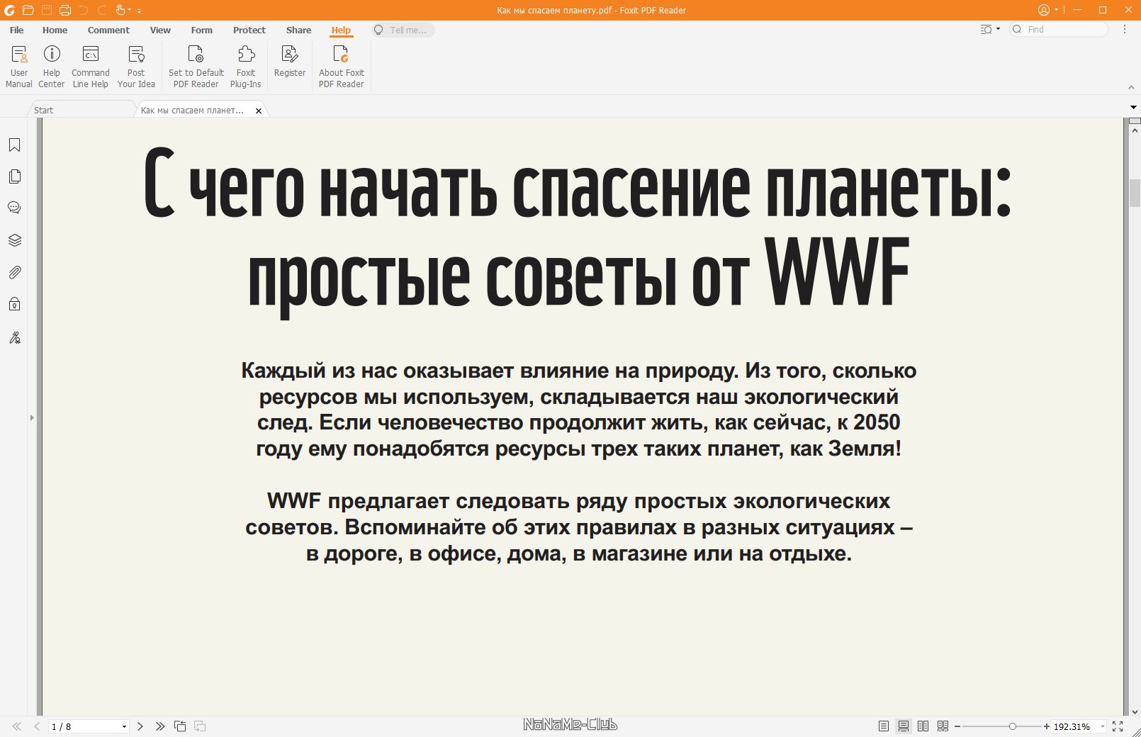Open the Layers panel in sidebar
The height and width of the screenshot is (737, 1141).
tap(14, 240)
